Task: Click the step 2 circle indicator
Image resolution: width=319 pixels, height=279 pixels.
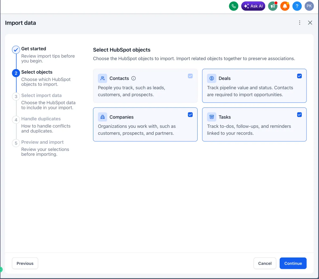Action: click(x=16, y=73)
